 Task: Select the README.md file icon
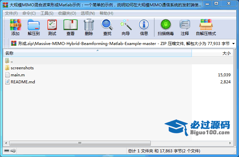(7, 82)
